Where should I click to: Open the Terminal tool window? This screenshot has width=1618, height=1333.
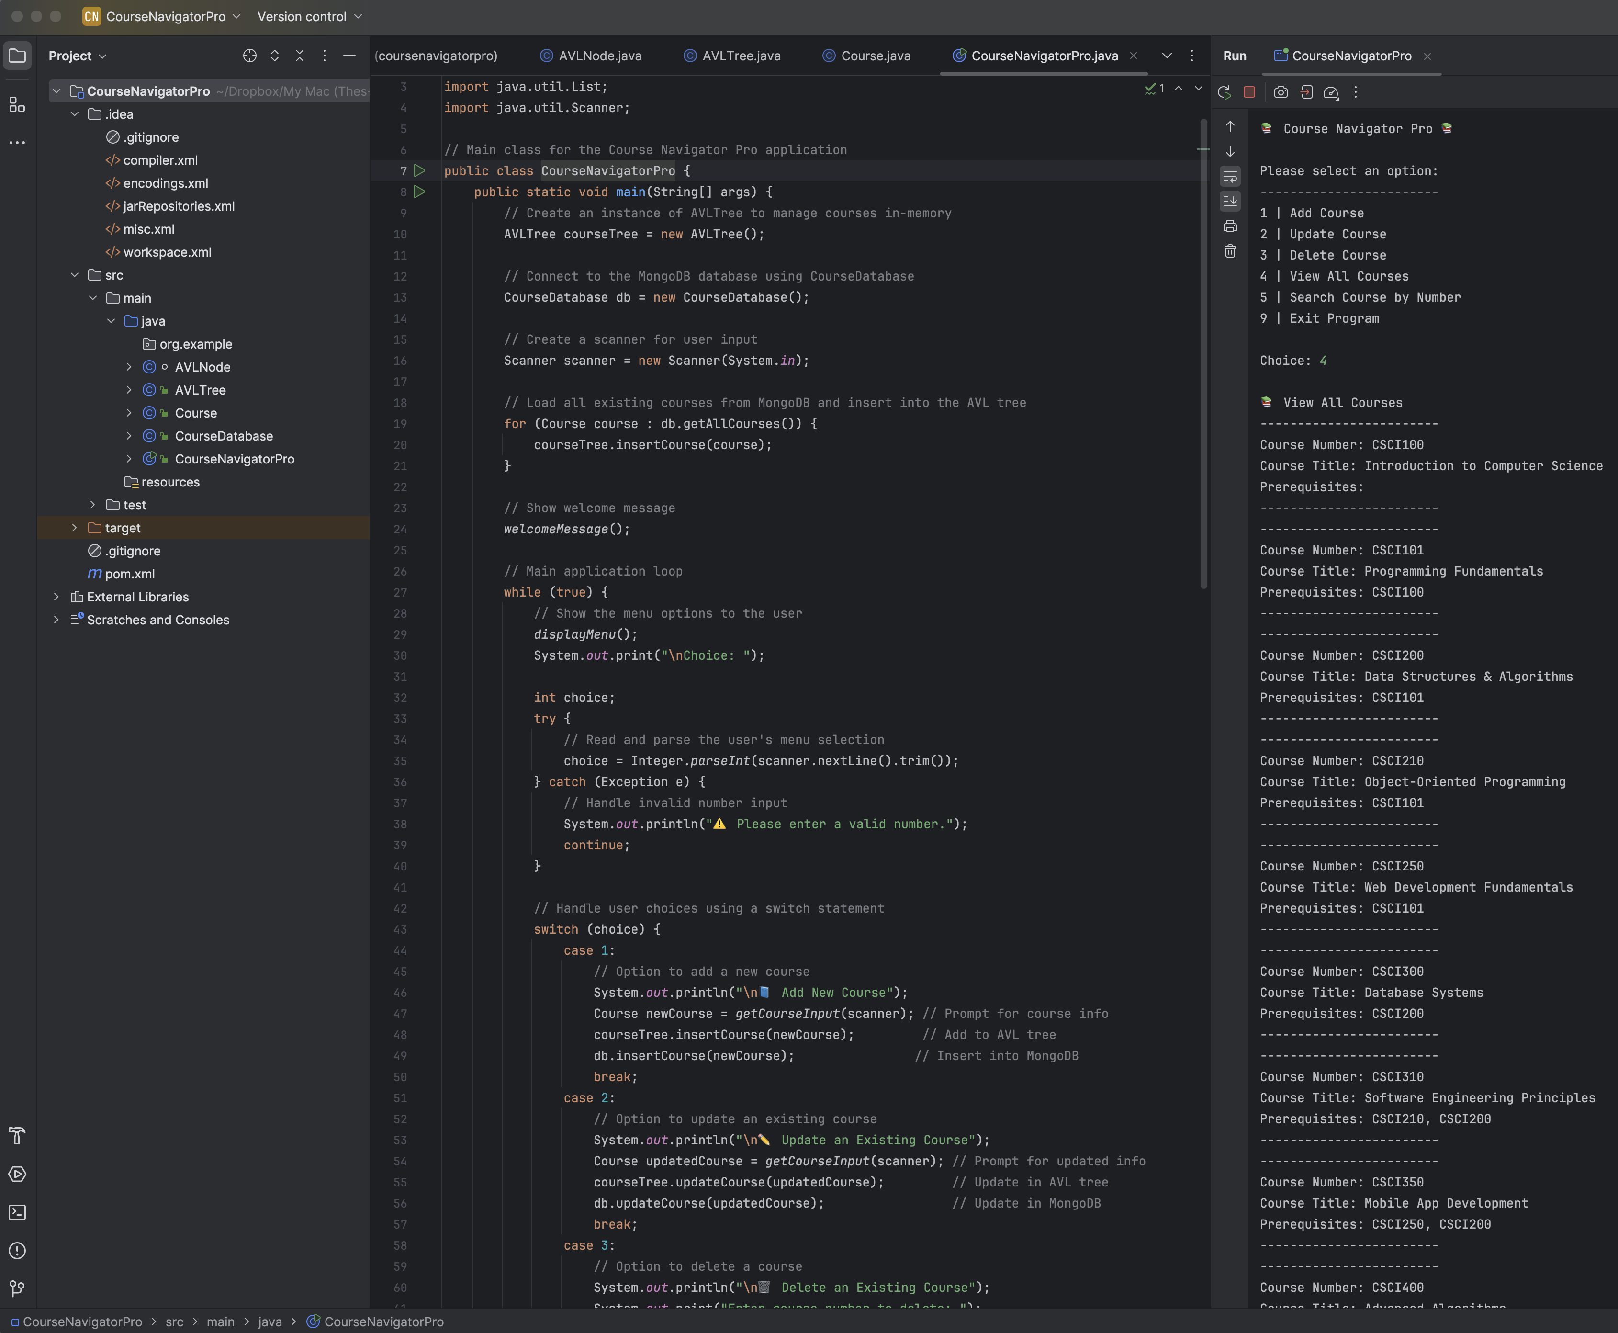pos(17,1212)
